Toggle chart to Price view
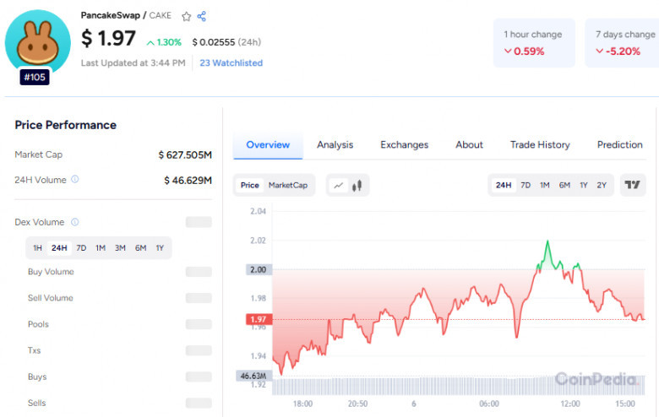The height and width of the screenshot is (417, 659). coord(249,185)
